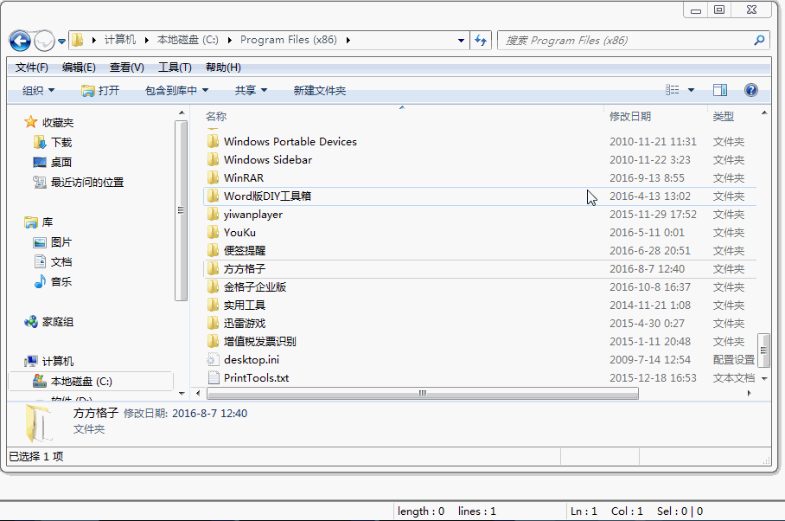Open the 下载 folder in favorites

61,142
